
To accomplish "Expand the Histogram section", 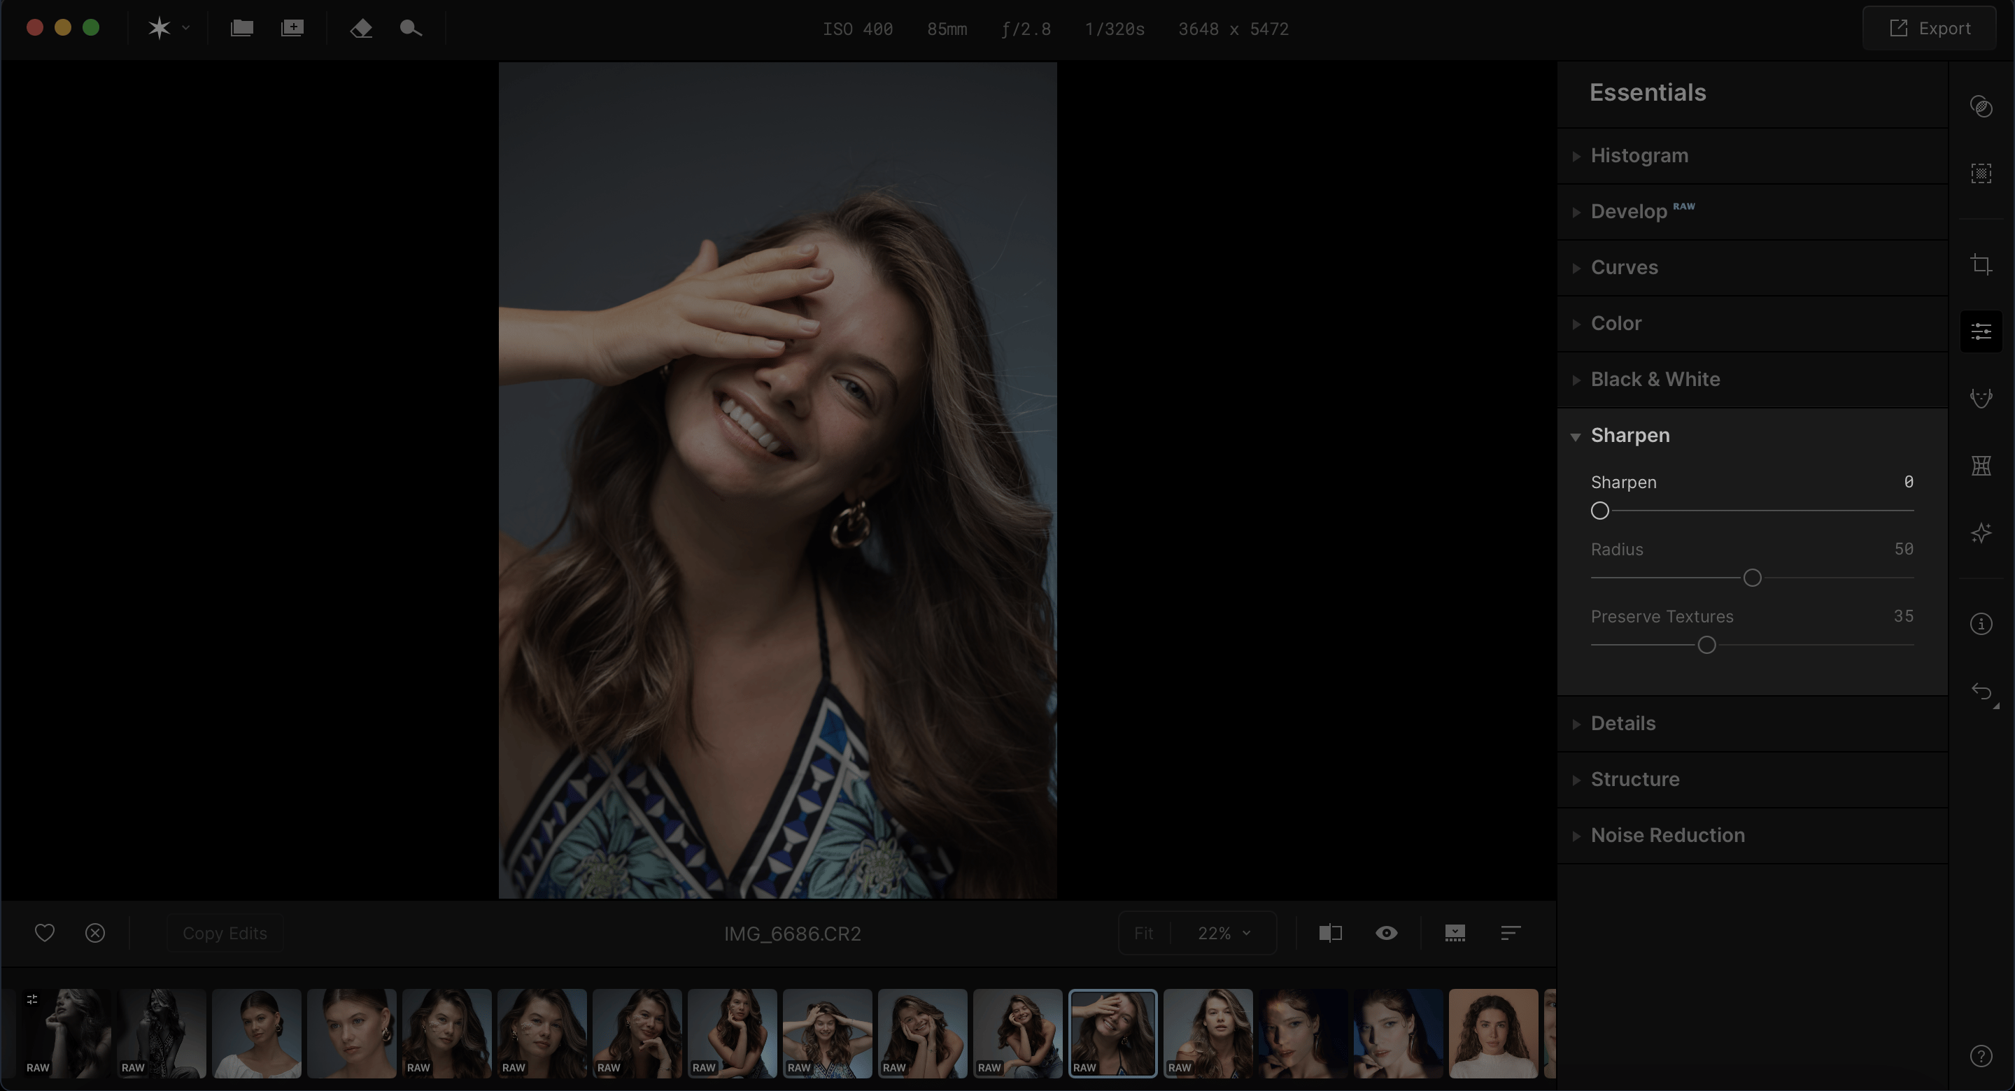I will [1639, 156].
